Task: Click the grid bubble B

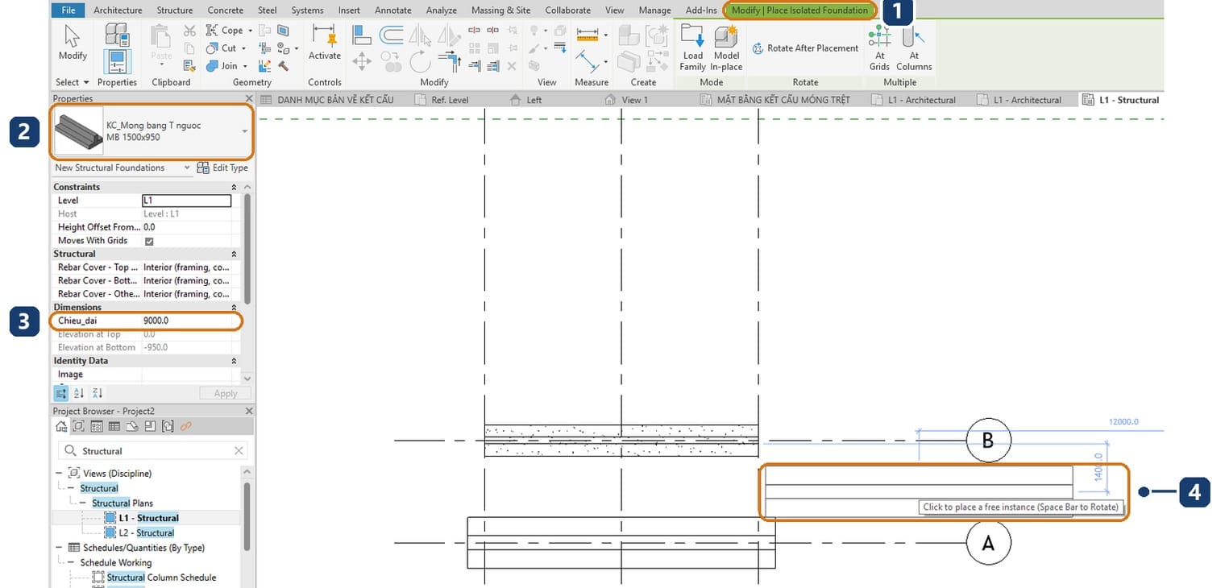Action: coord(988,441)
